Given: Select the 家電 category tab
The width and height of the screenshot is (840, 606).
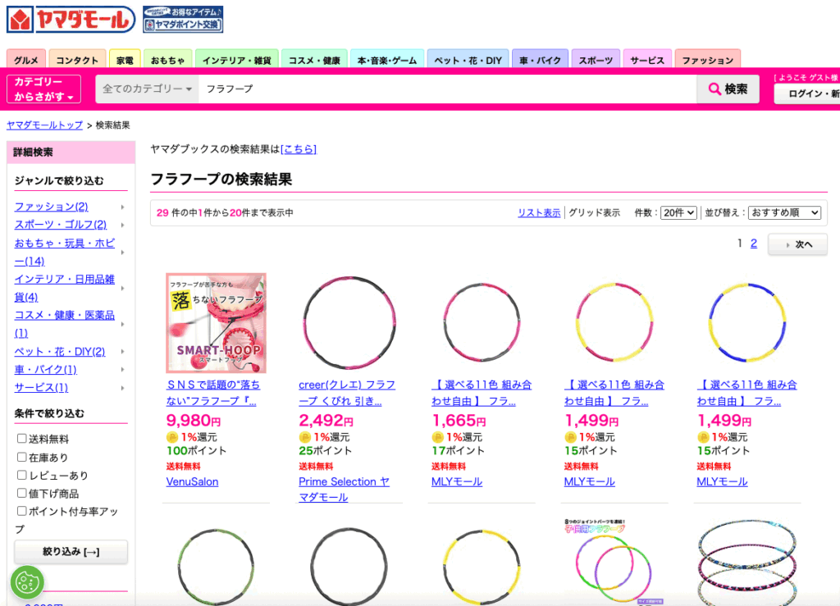Looking at the screenshot, I should tap(125, 60).
